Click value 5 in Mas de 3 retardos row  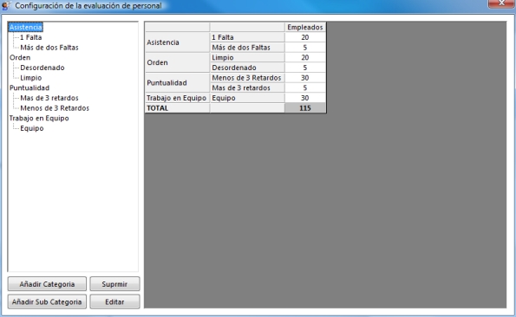[305, 88]
